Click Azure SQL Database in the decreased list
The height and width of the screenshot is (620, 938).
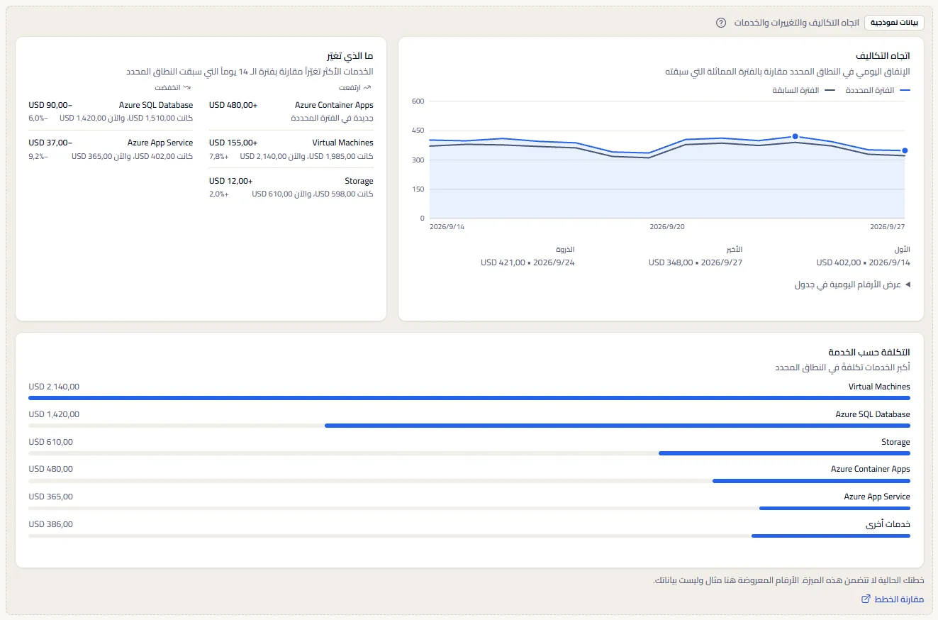click(x=156, y=105)
